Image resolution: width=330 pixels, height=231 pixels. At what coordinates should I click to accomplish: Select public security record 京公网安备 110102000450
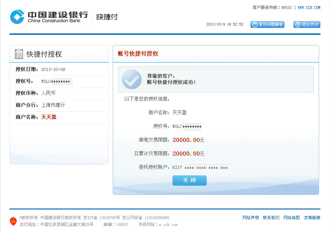point(146,218)
